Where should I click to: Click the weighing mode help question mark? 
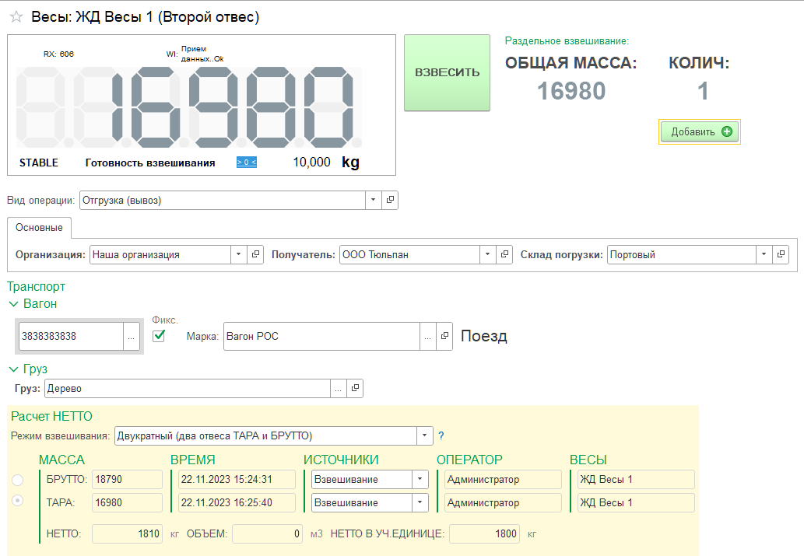[441, 435]
